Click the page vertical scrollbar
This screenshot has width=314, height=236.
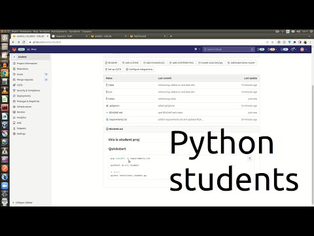point(313,144)
